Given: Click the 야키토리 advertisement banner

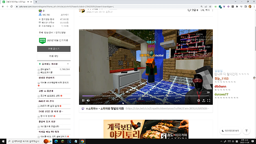Looking at the screenshot, I should [146, 129].
